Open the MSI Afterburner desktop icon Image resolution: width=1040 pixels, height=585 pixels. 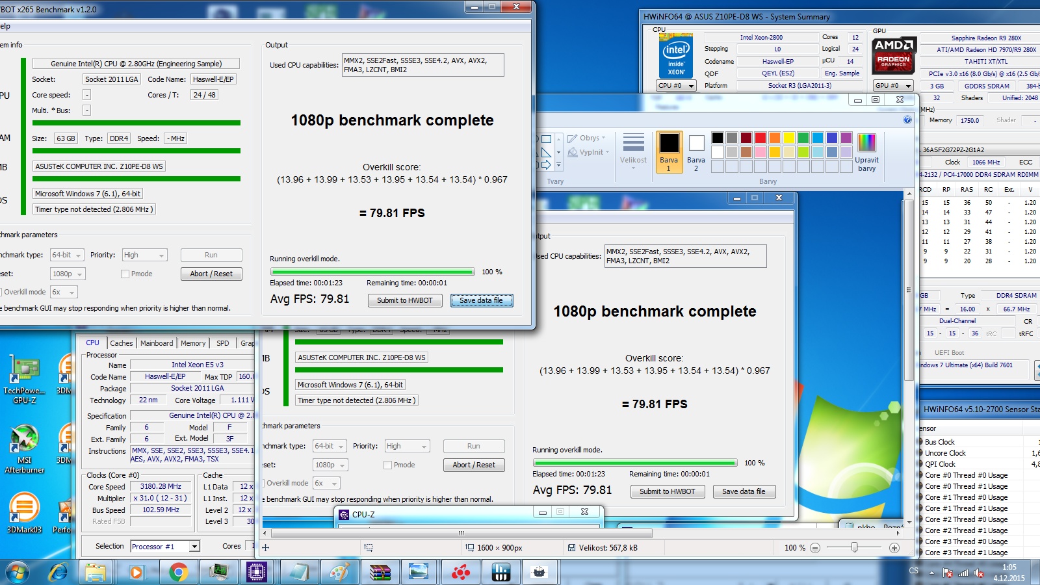24,448
